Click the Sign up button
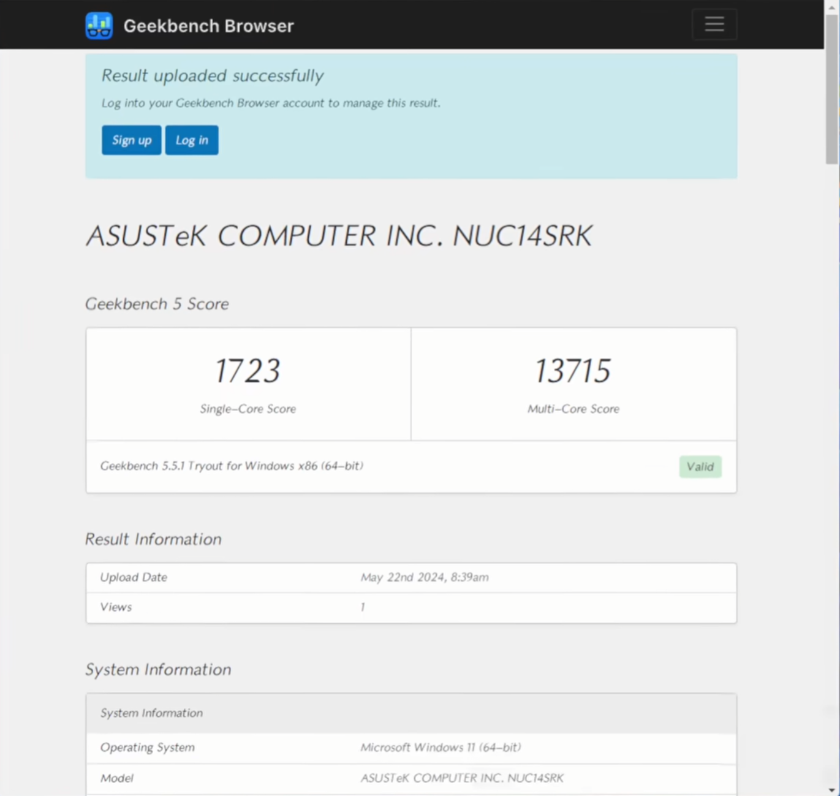Screen dimensions: 840x796 pos(132,140)
